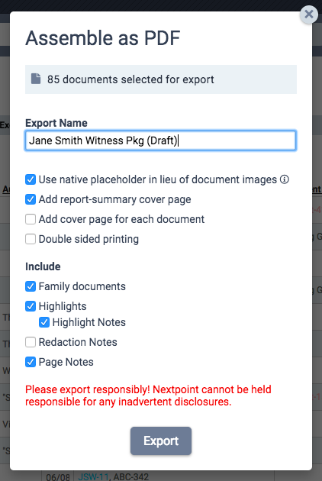Screen dimensions: 322x481
Task: Click the document icon in the export banner
Action: [36, 79]
